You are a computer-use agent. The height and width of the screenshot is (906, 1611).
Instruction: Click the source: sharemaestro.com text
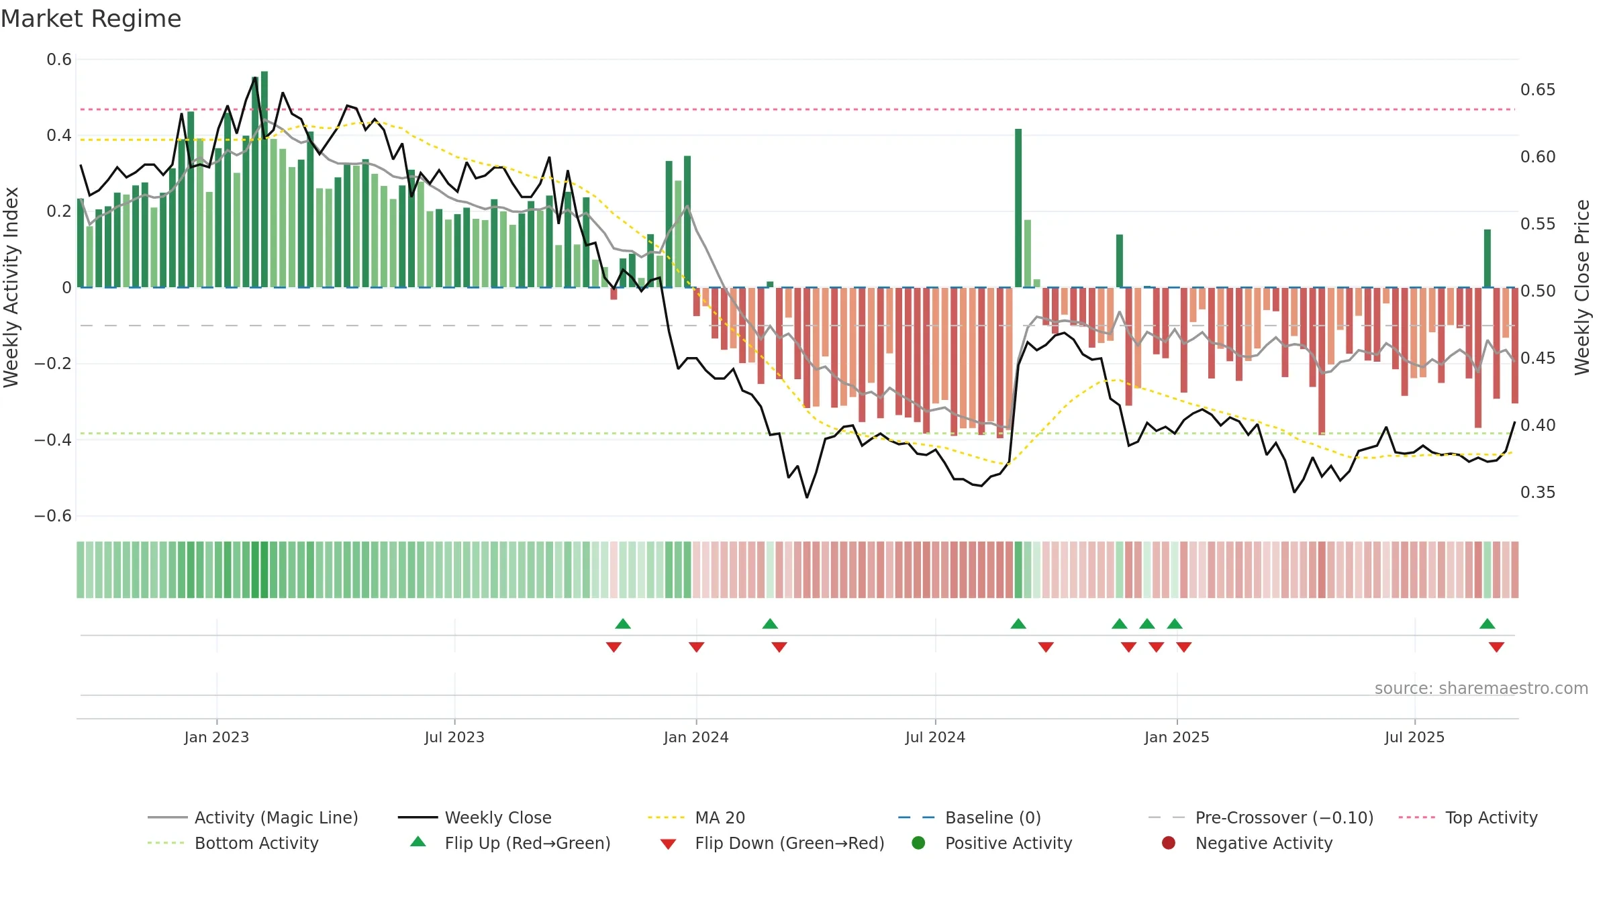(x=1481, y=688)
